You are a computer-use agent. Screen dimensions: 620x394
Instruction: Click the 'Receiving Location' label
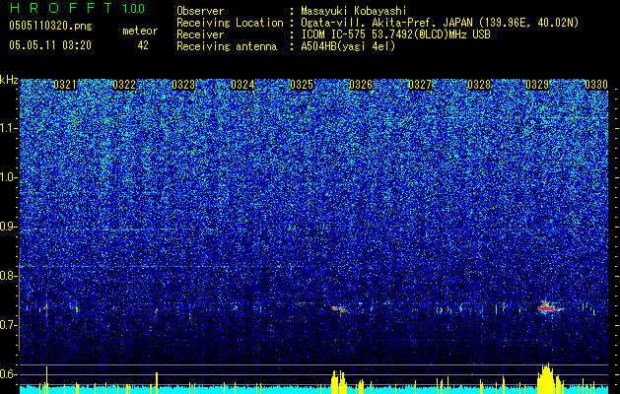(230, 23)
